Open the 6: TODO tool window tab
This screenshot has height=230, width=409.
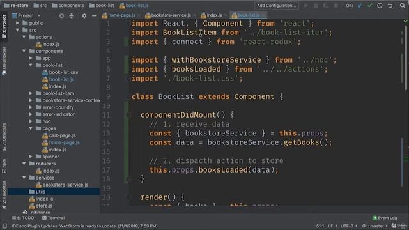pyautogui.click(x=23, y=218)
